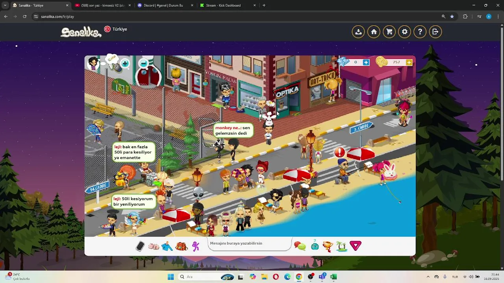This screenshot has width=504, height=283.
Task: Open Microsoft Teams from the taskbar
Action: [x=322, y=277]
